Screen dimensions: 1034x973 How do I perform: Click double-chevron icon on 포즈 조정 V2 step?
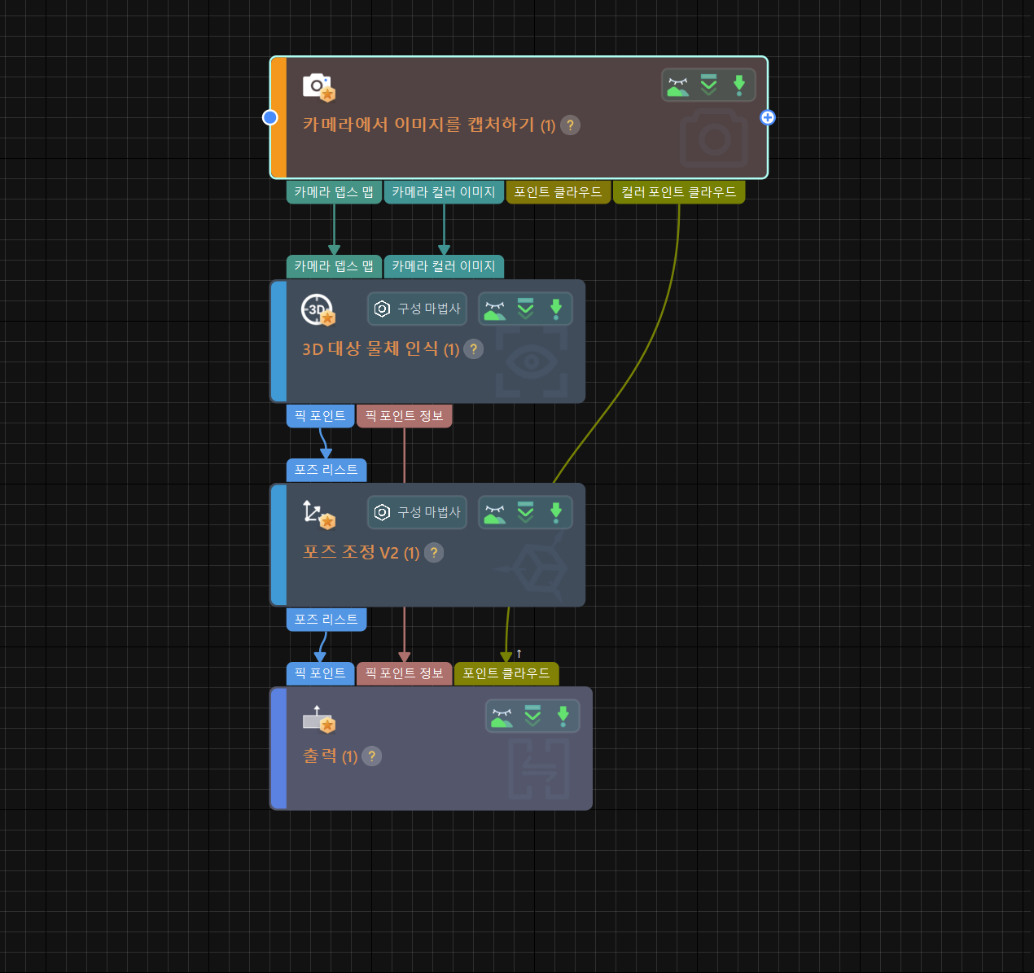pyautogui.click(x=526, y=512)
